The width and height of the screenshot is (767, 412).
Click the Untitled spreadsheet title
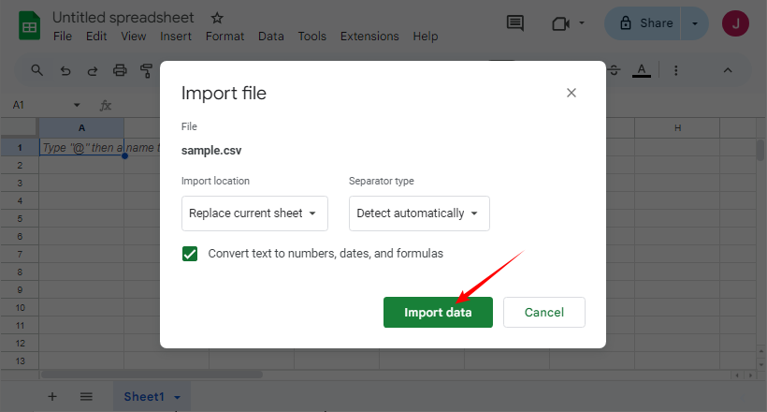[123, 18]
